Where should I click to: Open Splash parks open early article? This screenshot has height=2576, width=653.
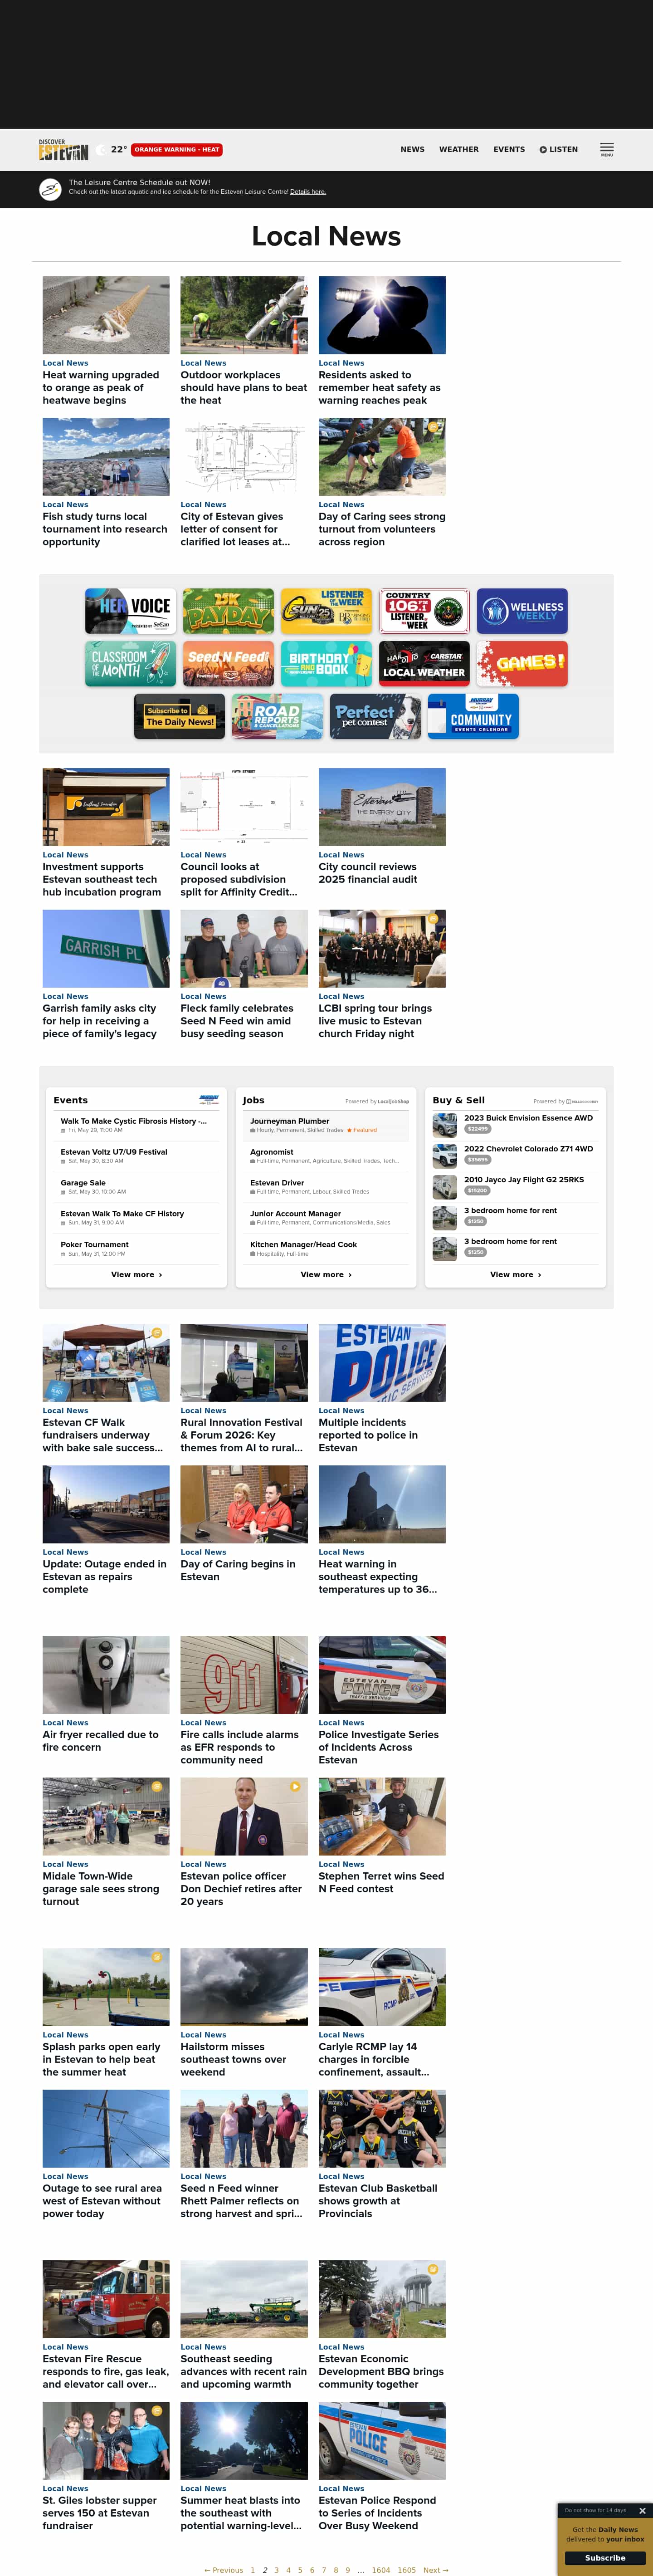101,2059
